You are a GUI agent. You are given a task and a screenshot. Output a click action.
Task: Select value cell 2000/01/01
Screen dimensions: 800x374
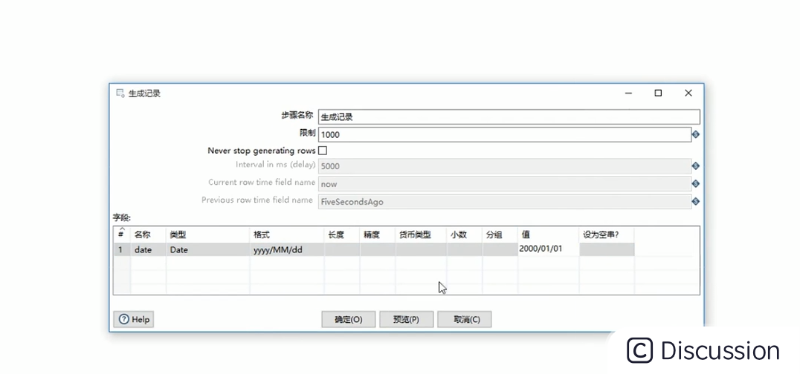pyautogui.click(x=549, y=249)
